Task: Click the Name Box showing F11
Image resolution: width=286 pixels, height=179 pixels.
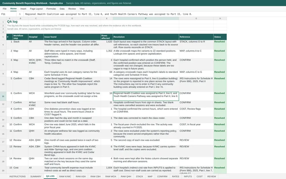Action: coord(8,14)
